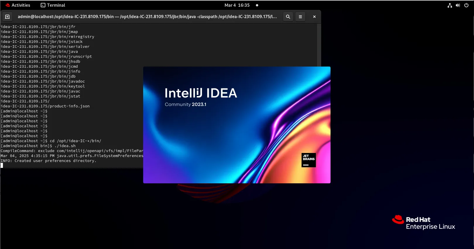Click the line ending in jbr/bin/jrunscript
This screenshot has width=474, height=249.
click(x=46, y=56)
